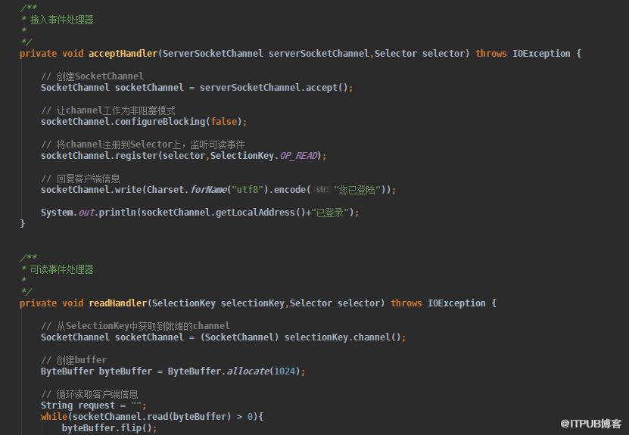Click 'ServerSocketChannel' parameter type in acceptHandler
The image size is (629, 435).
(213, 54)
